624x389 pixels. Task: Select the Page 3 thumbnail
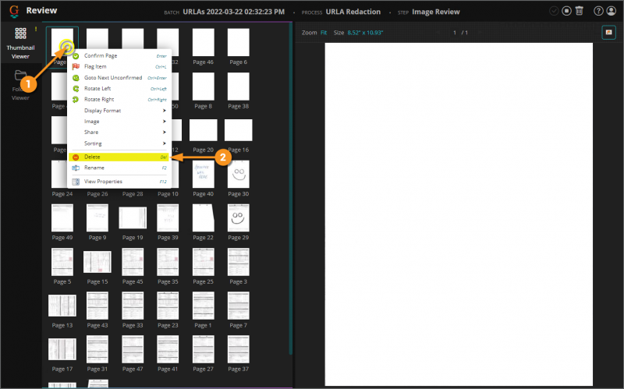tap(238, 262)
